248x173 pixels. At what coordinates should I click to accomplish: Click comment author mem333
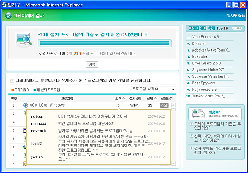tap(38, 124)
